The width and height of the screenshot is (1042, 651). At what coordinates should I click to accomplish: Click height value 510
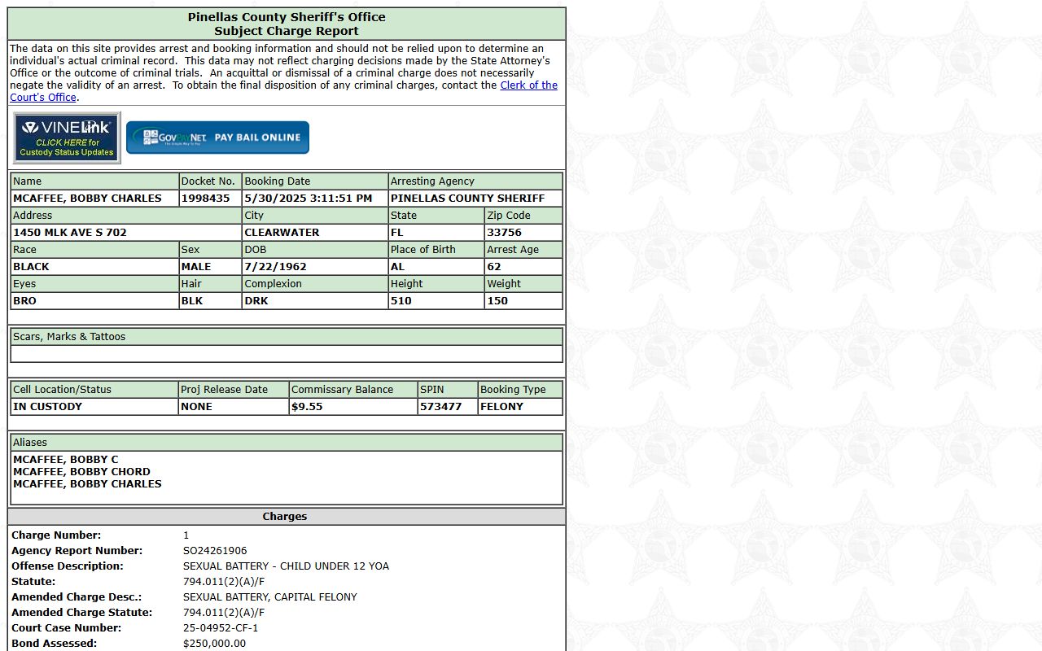tap(436, 301)
